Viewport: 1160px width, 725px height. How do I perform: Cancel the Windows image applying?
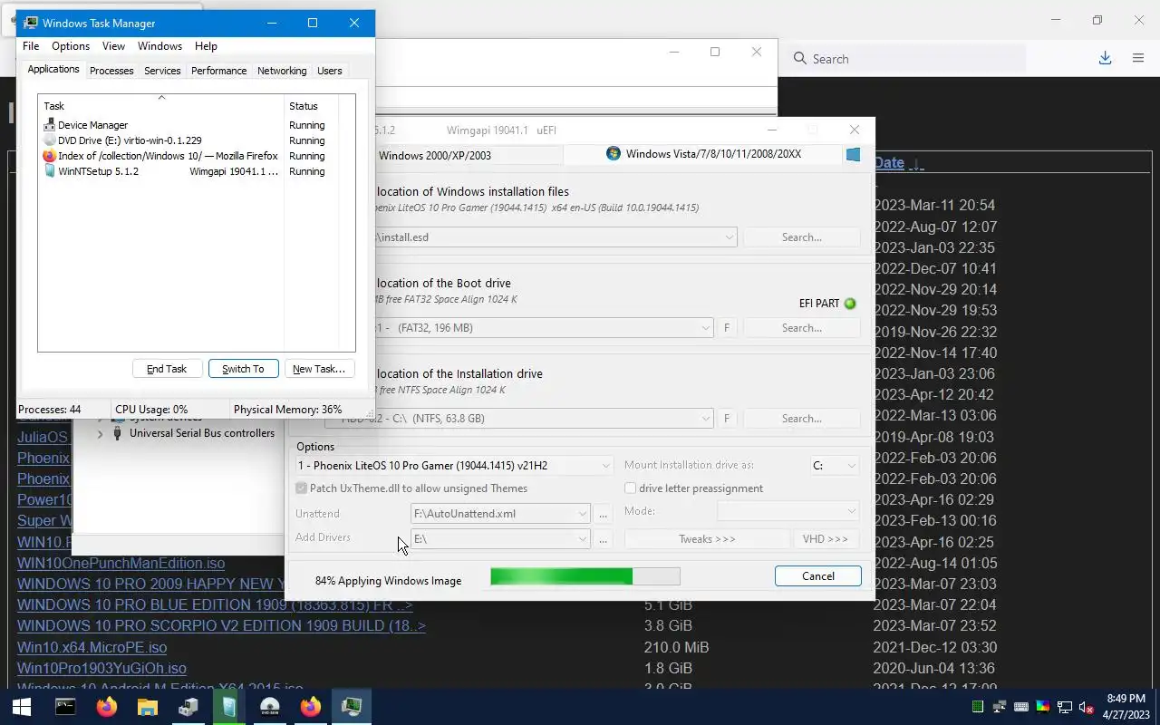[x=818, y=576]
